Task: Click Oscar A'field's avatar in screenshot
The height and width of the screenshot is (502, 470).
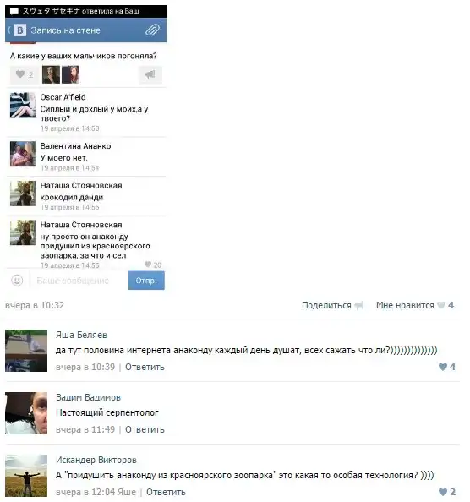Action: point(23,106)
